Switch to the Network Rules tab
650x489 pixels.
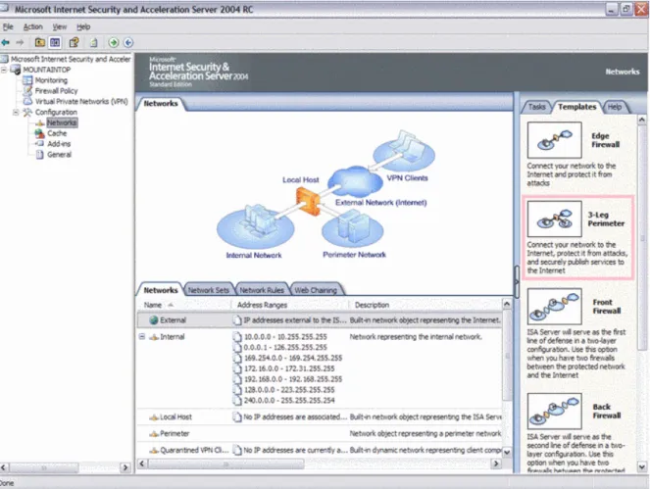(x=262, y=290)
